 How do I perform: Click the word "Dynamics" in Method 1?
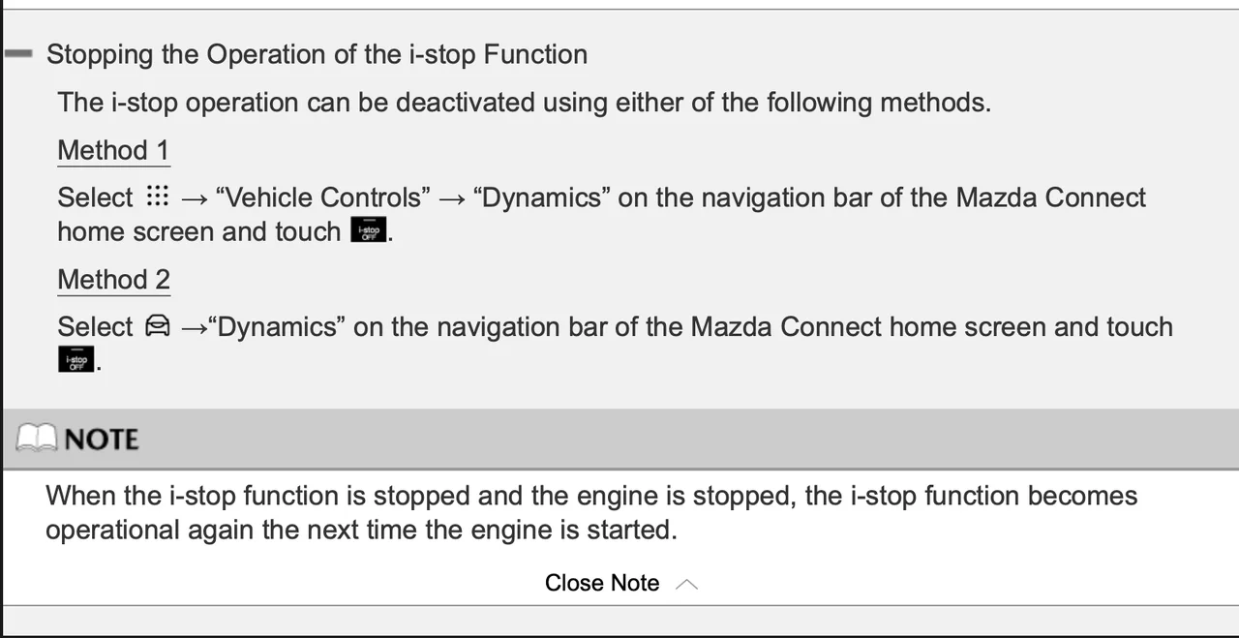(x=541, y=197)
